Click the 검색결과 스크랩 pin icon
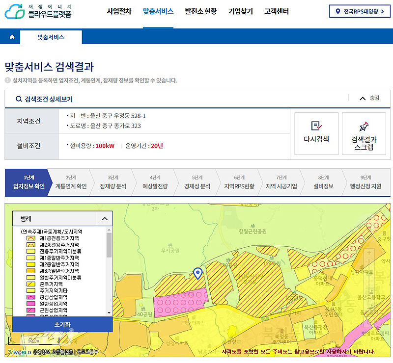 (x=364, y=126)
